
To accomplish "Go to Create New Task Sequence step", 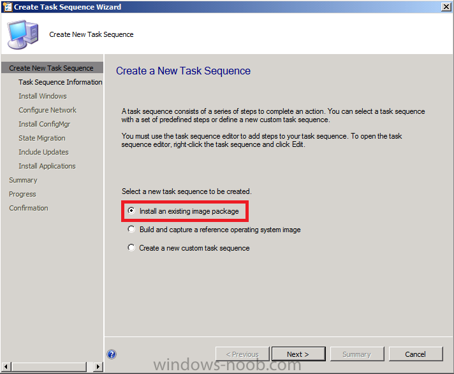I will [x=52, y=68].
